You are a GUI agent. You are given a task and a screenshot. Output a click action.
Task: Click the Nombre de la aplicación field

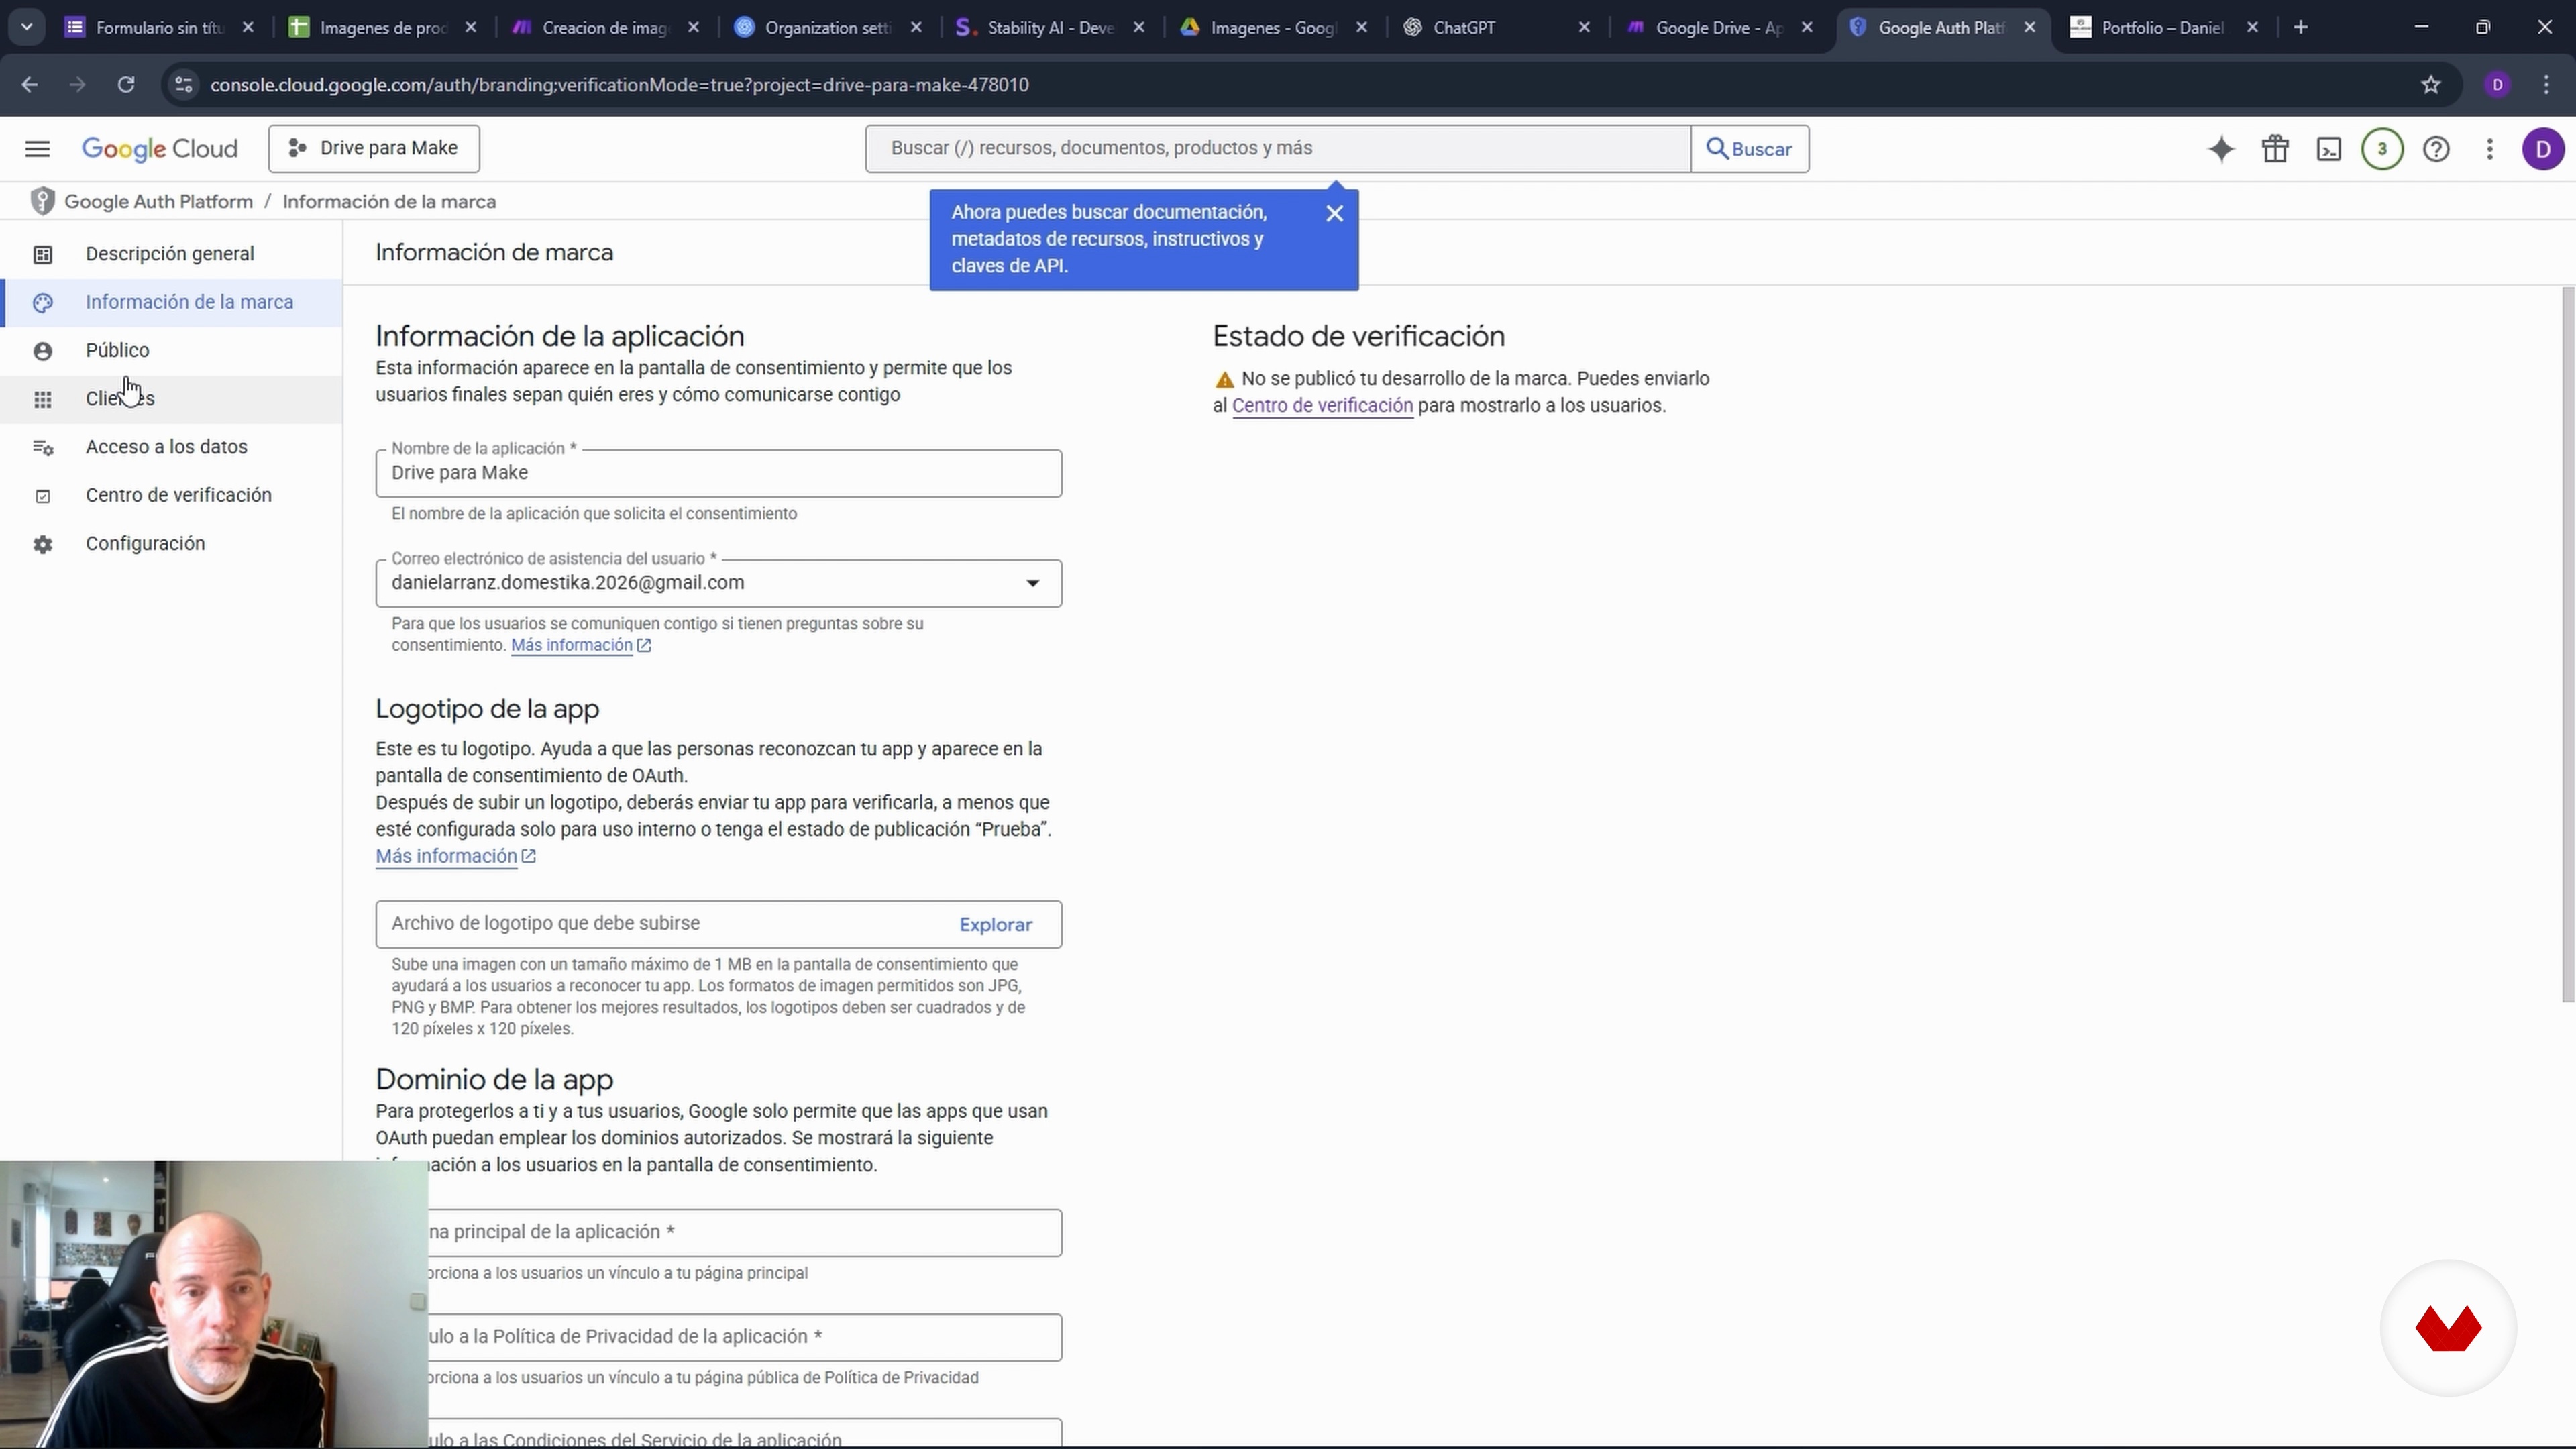coord(718,473)
